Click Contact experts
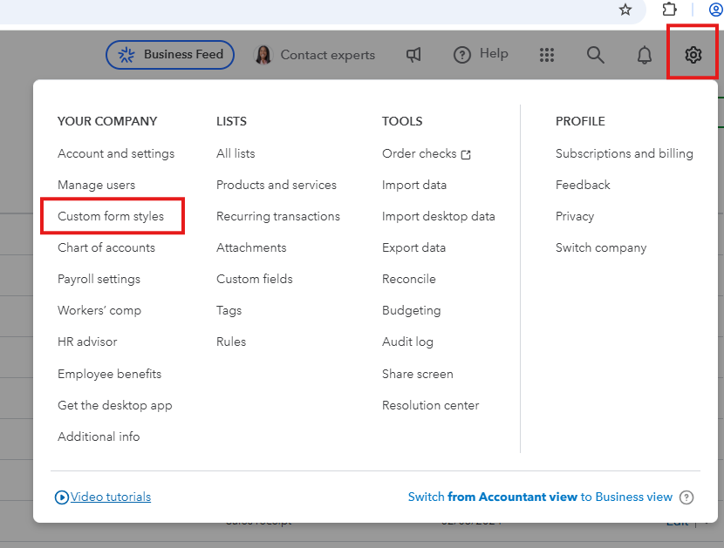724x548 pixels. pyautogui.click(x=315, y=55)
